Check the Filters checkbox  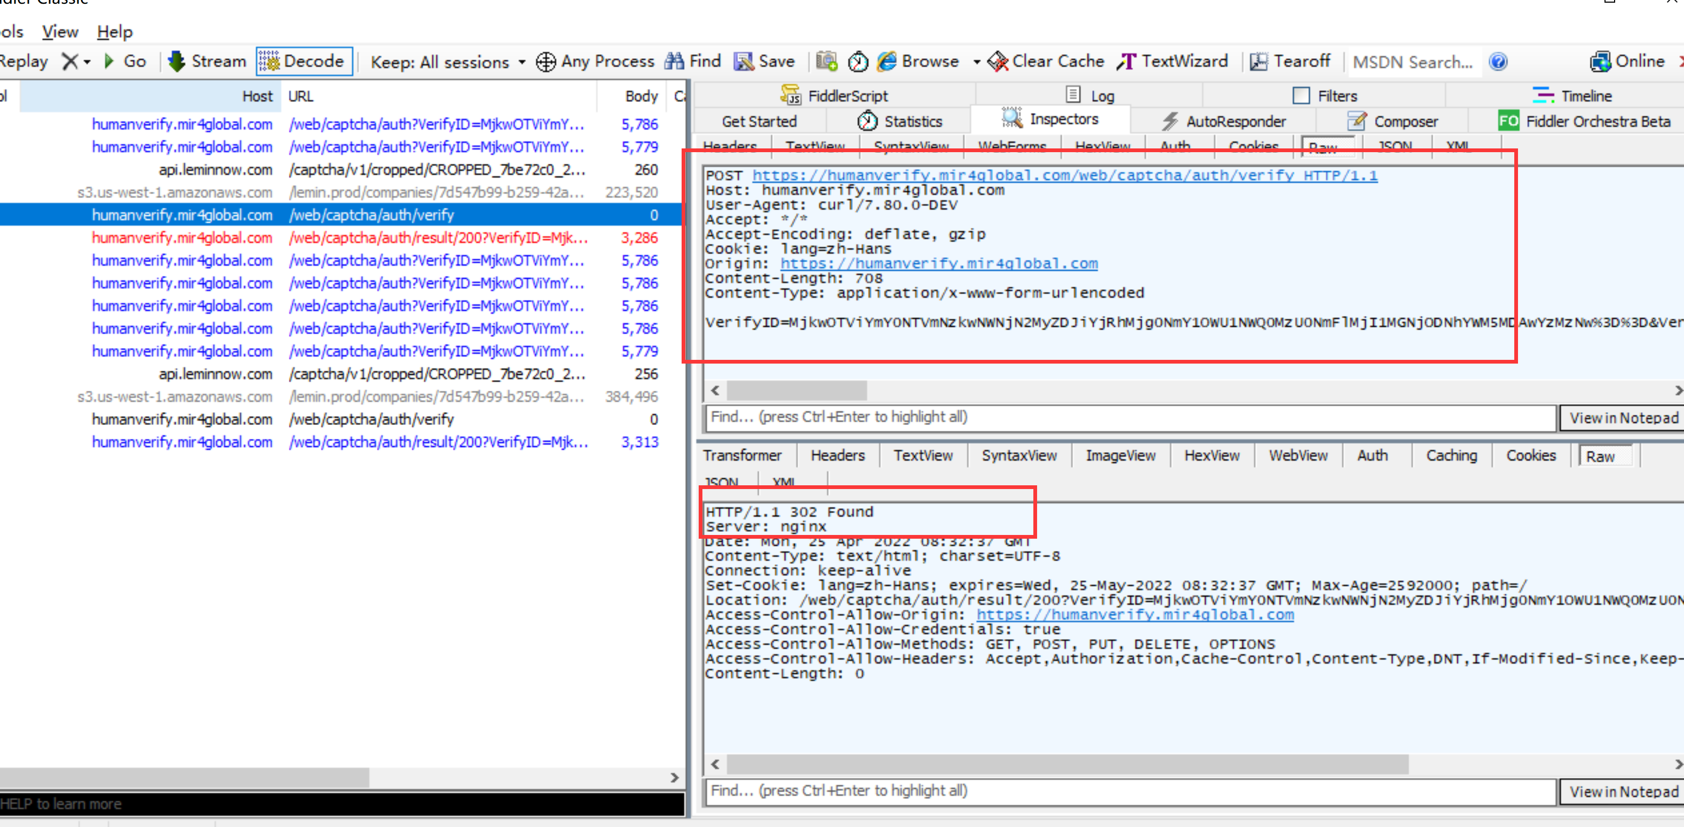click(1301, 95)
